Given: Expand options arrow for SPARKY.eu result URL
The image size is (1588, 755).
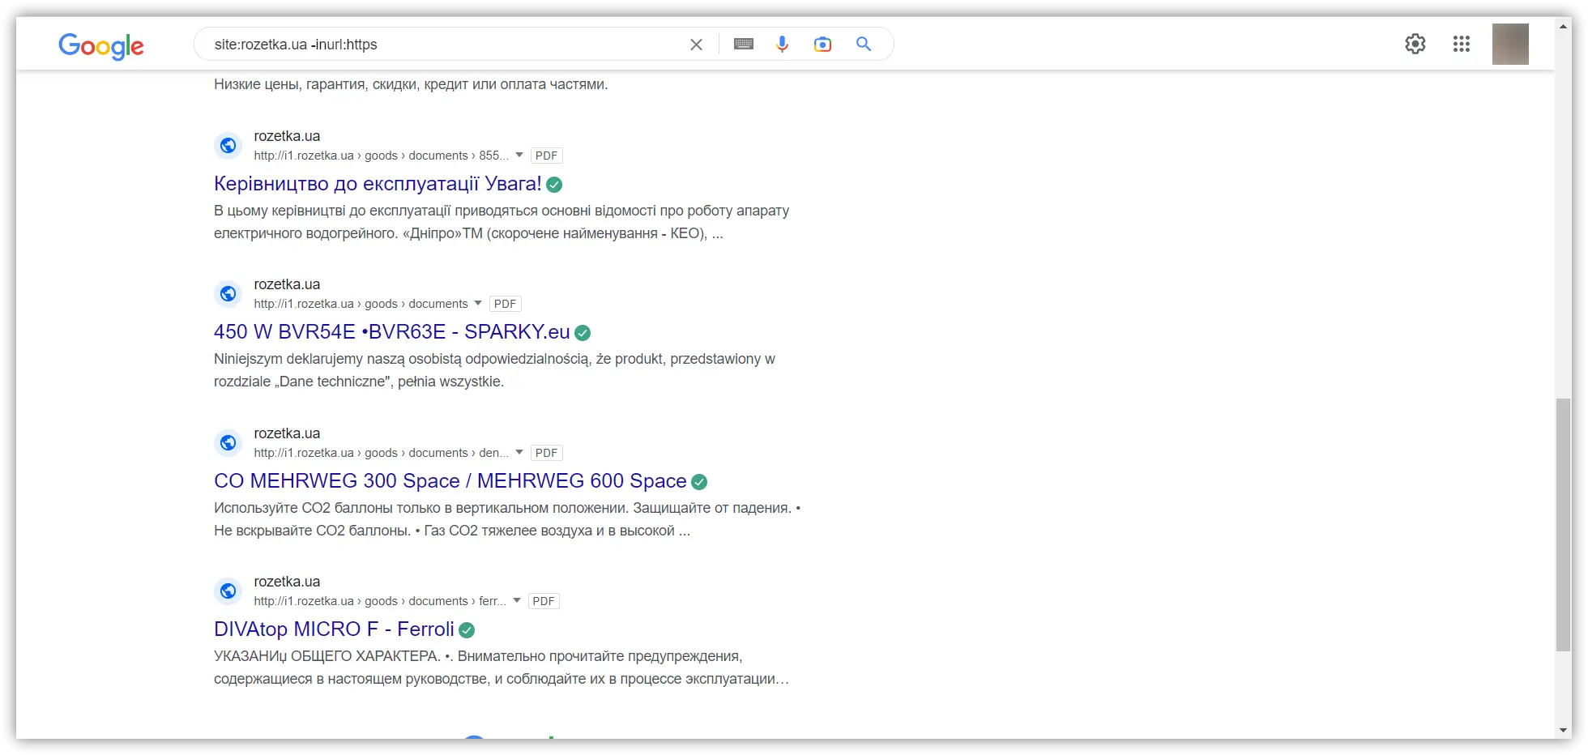Looking at the screenshot, I should click(478, 303).
